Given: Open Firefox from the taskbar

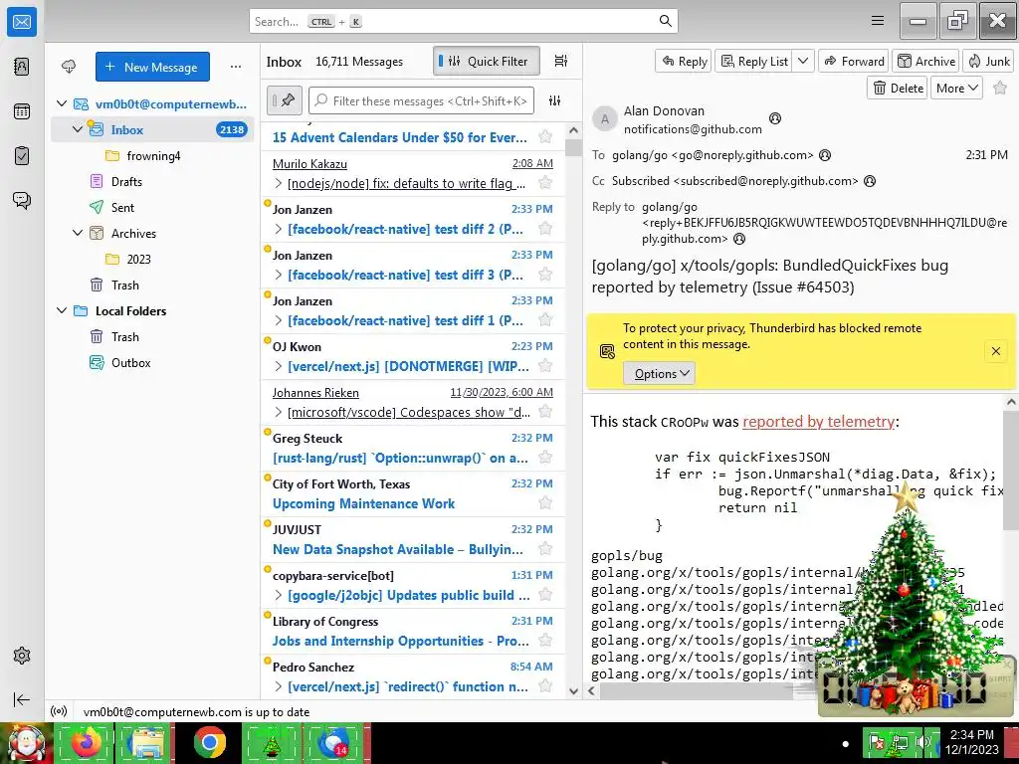Looking at the screenshot, I should (86, 742).
